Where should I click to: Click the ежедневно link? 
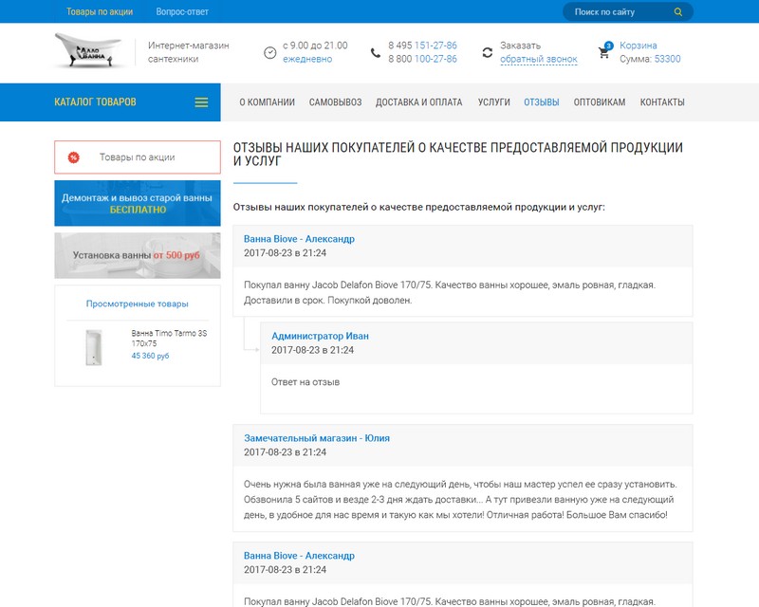tap(307, 59)
